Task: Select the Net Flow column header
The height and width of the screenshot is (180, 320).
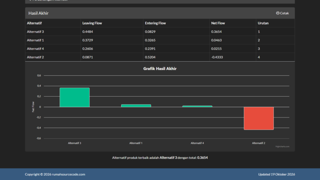Action: [218, 23]
